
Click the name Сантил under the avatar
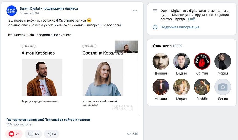pos(202,73)
